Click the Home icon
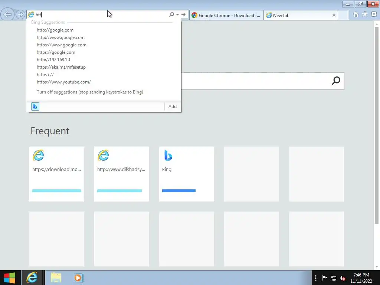 click(356, 14)
